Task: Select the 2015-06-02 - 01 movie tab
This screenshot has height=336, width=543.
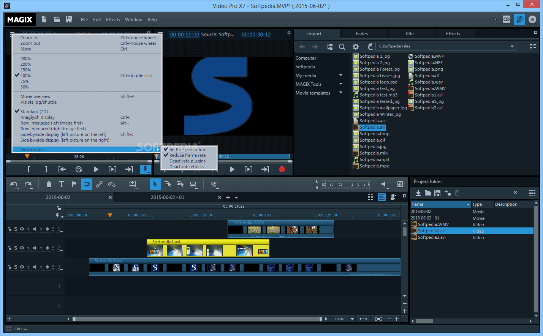Action: tap(167, 197)
